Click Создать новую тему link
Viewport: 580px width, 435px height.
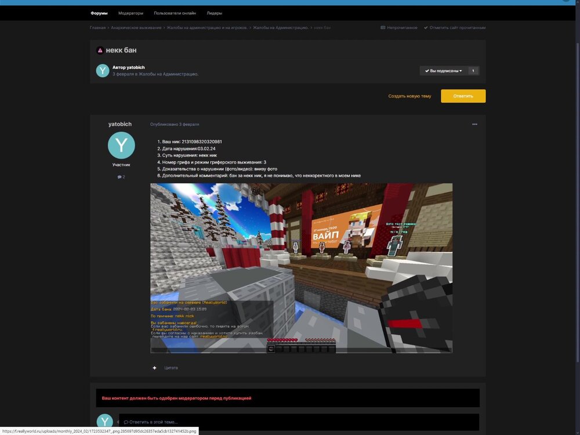point(409,96)
